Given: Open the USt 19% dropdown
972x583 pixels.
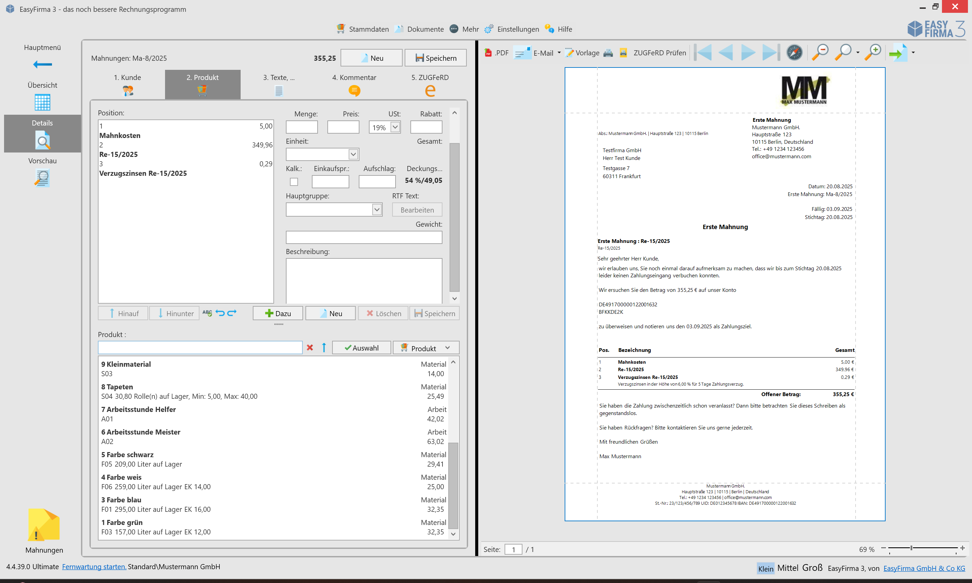Looking at the screenshot, I should coord(395,127).
